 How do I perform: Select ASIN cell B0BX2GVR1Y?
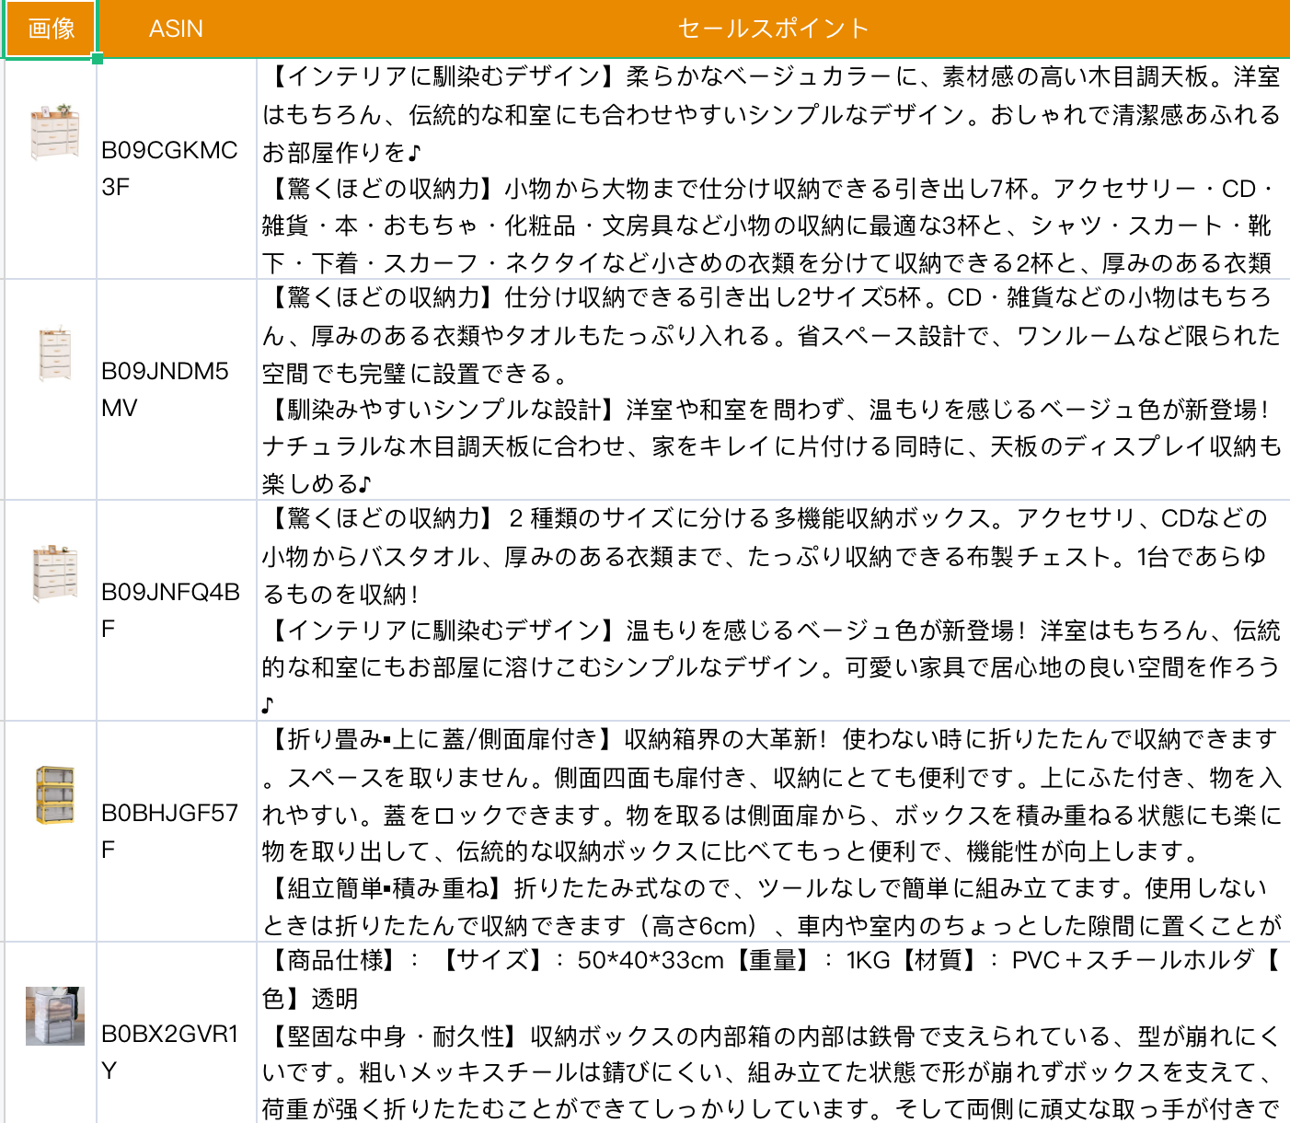coord(177,1033)
